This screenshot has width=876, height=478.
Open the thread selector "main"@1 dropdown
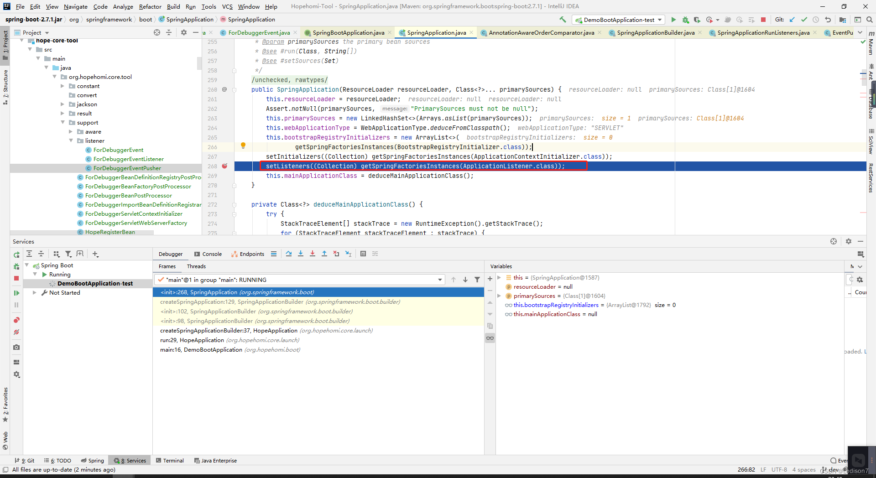(x=299, y=280)
